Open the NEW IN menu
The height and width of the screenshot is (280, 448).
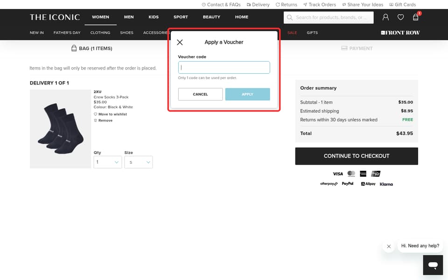pos(37,33)
